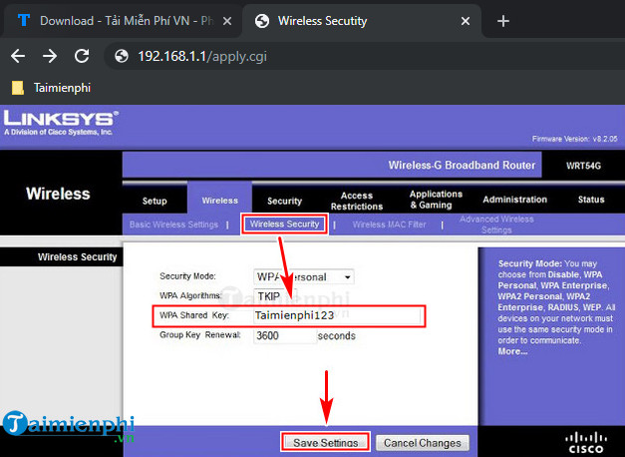Go forward using the browser forward arrow

click(x=50, y=56)
